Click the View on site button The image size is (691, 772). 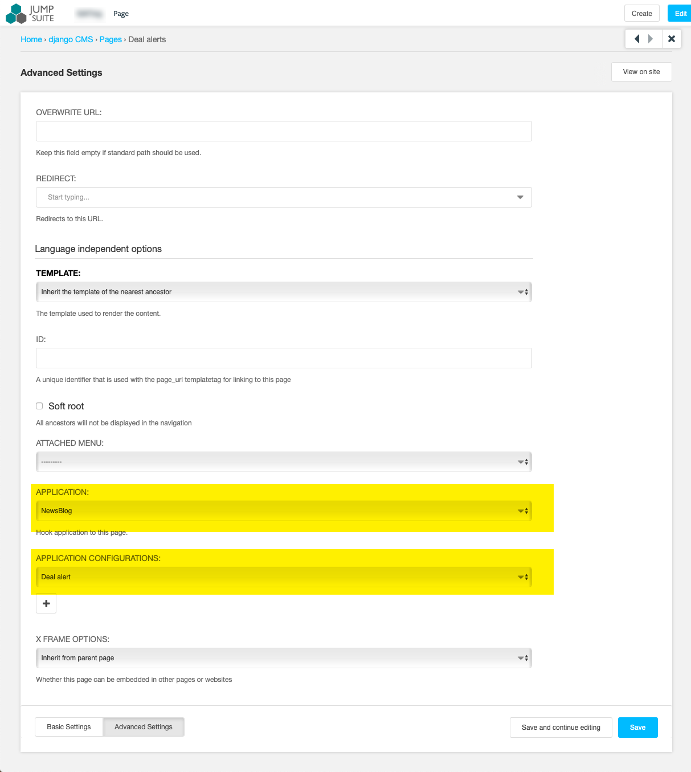pyautogui.click(x=641, y=72)
